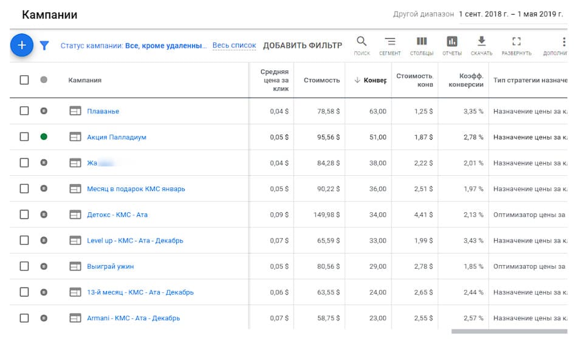
Task: Click campaign type icon beside Акция Палладиум
Action: [75, 137]
